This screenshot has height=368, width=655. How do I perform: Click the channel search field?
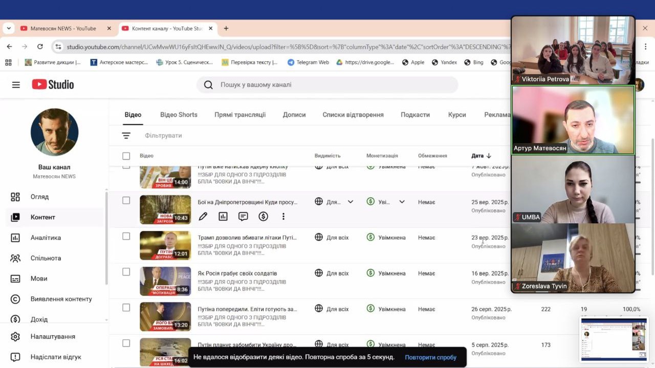click(327, 85)
